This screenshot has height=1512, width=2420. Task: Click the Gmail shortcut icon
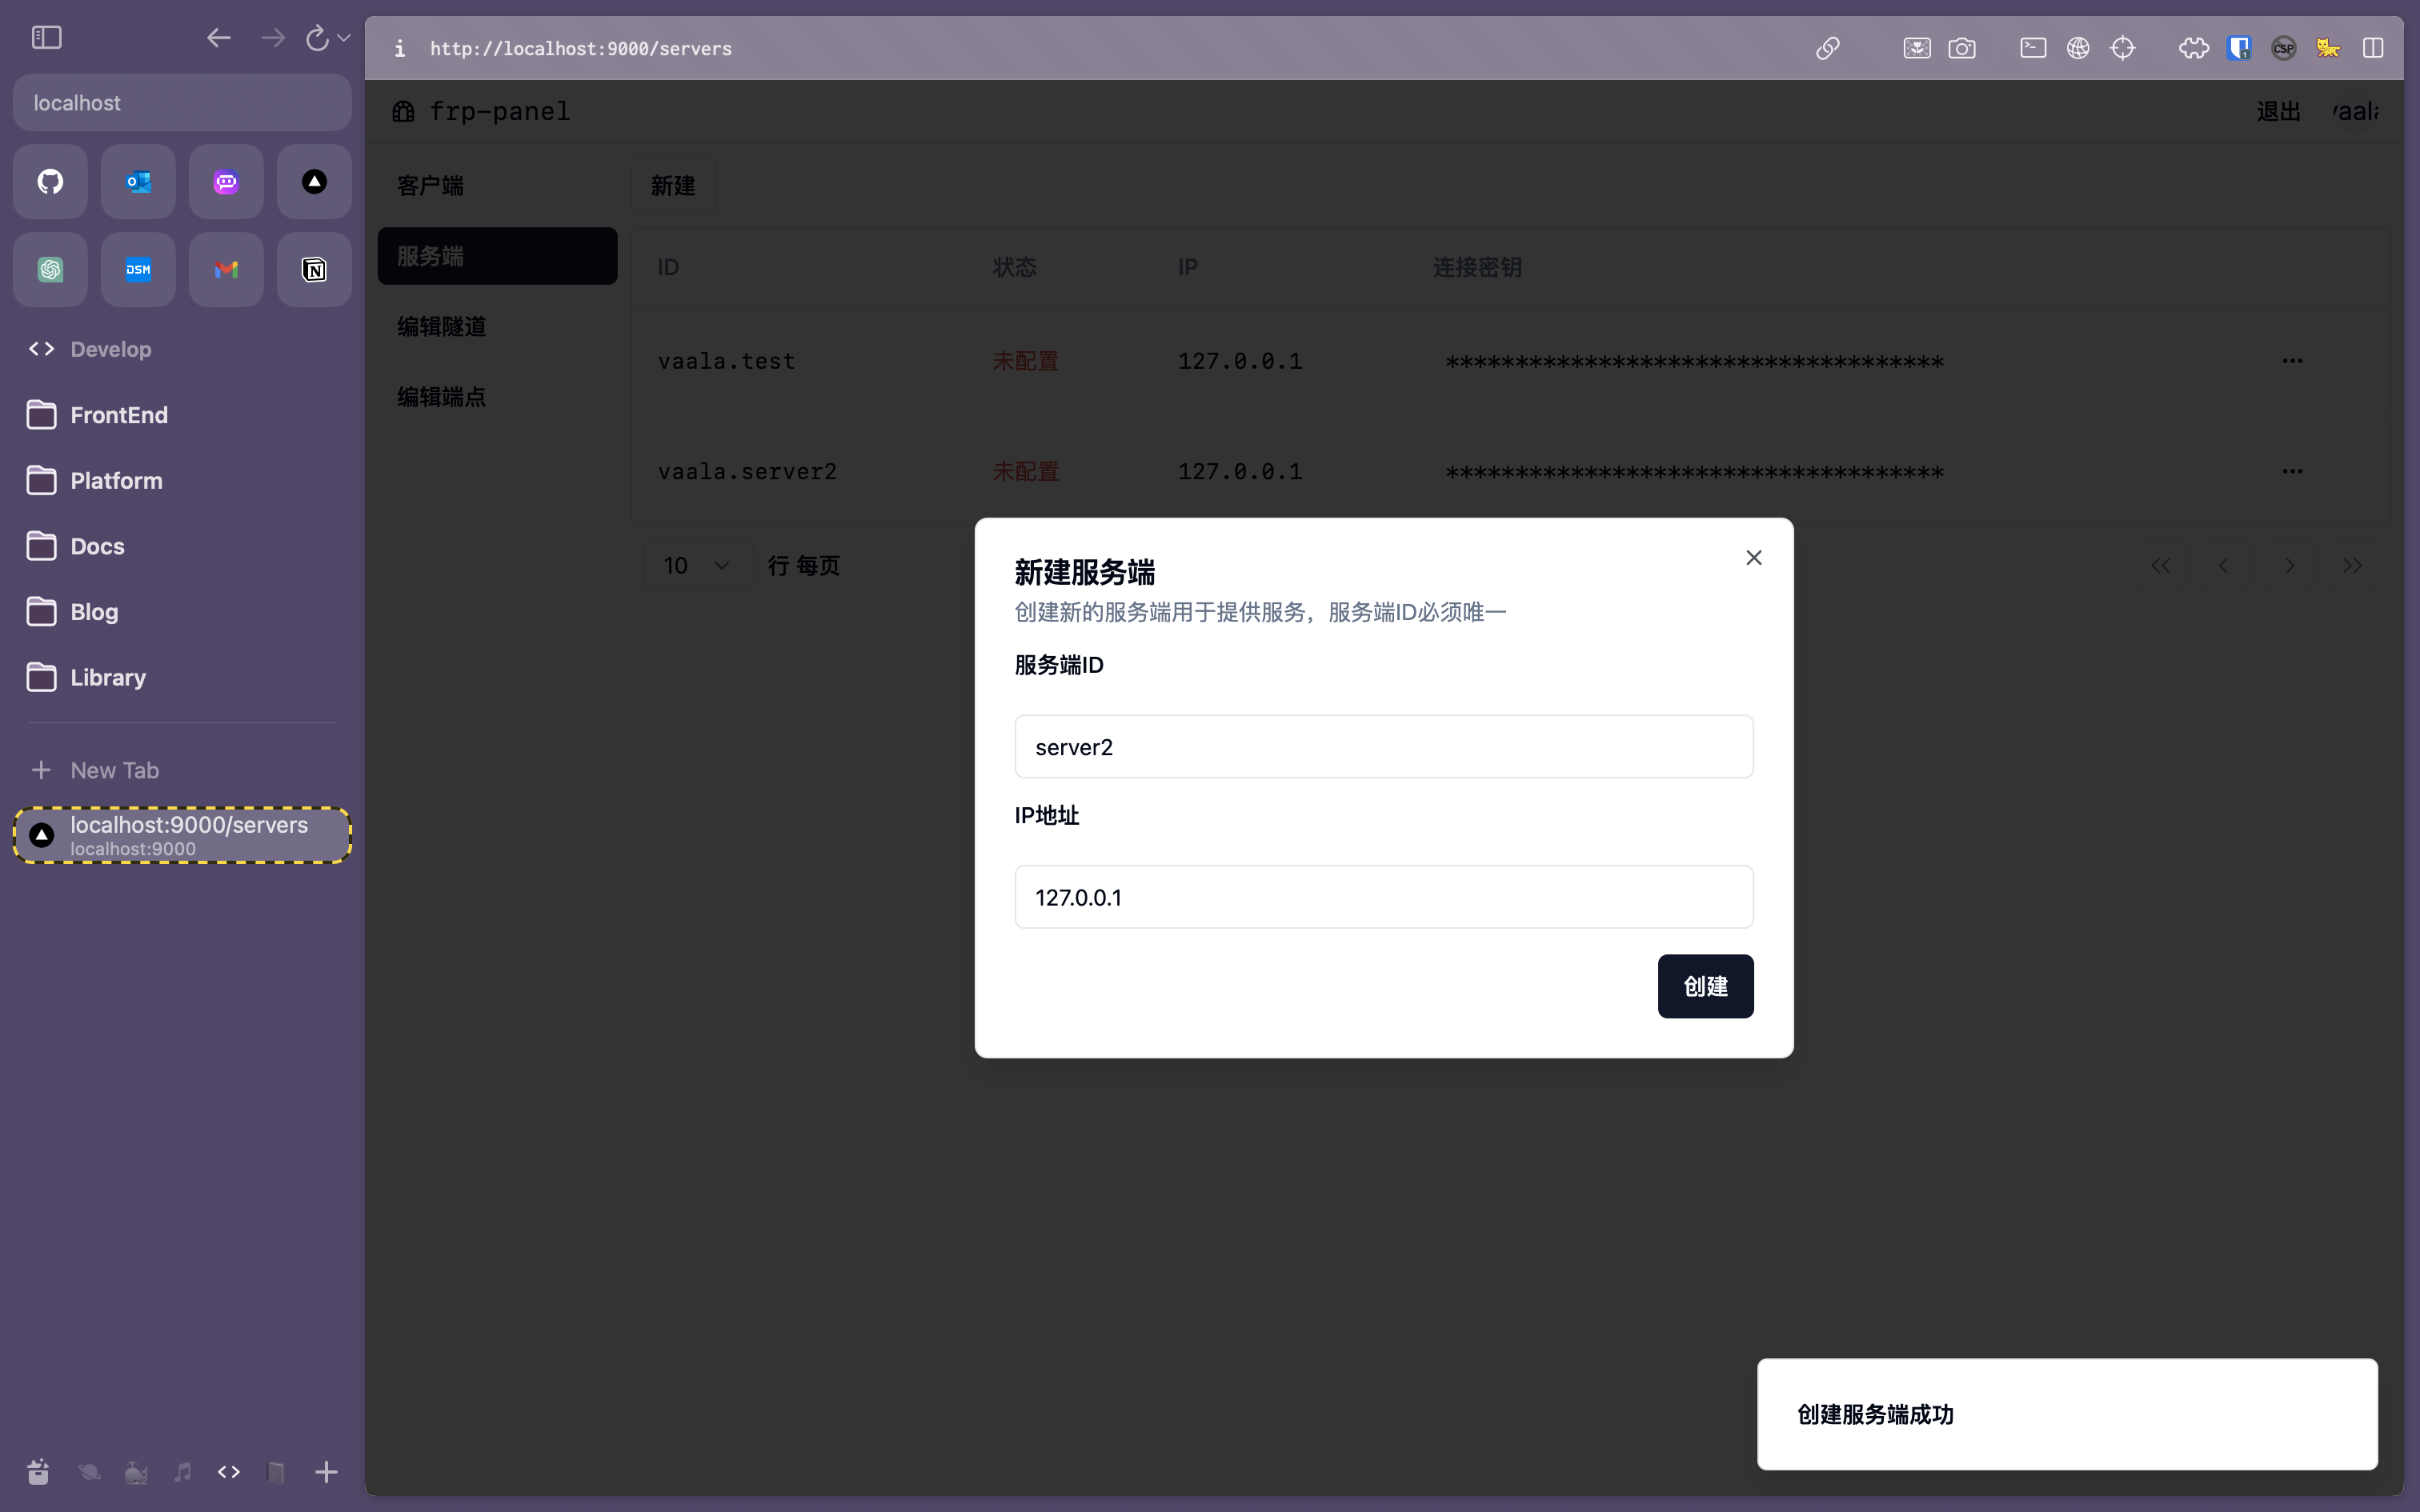(226, 270)
